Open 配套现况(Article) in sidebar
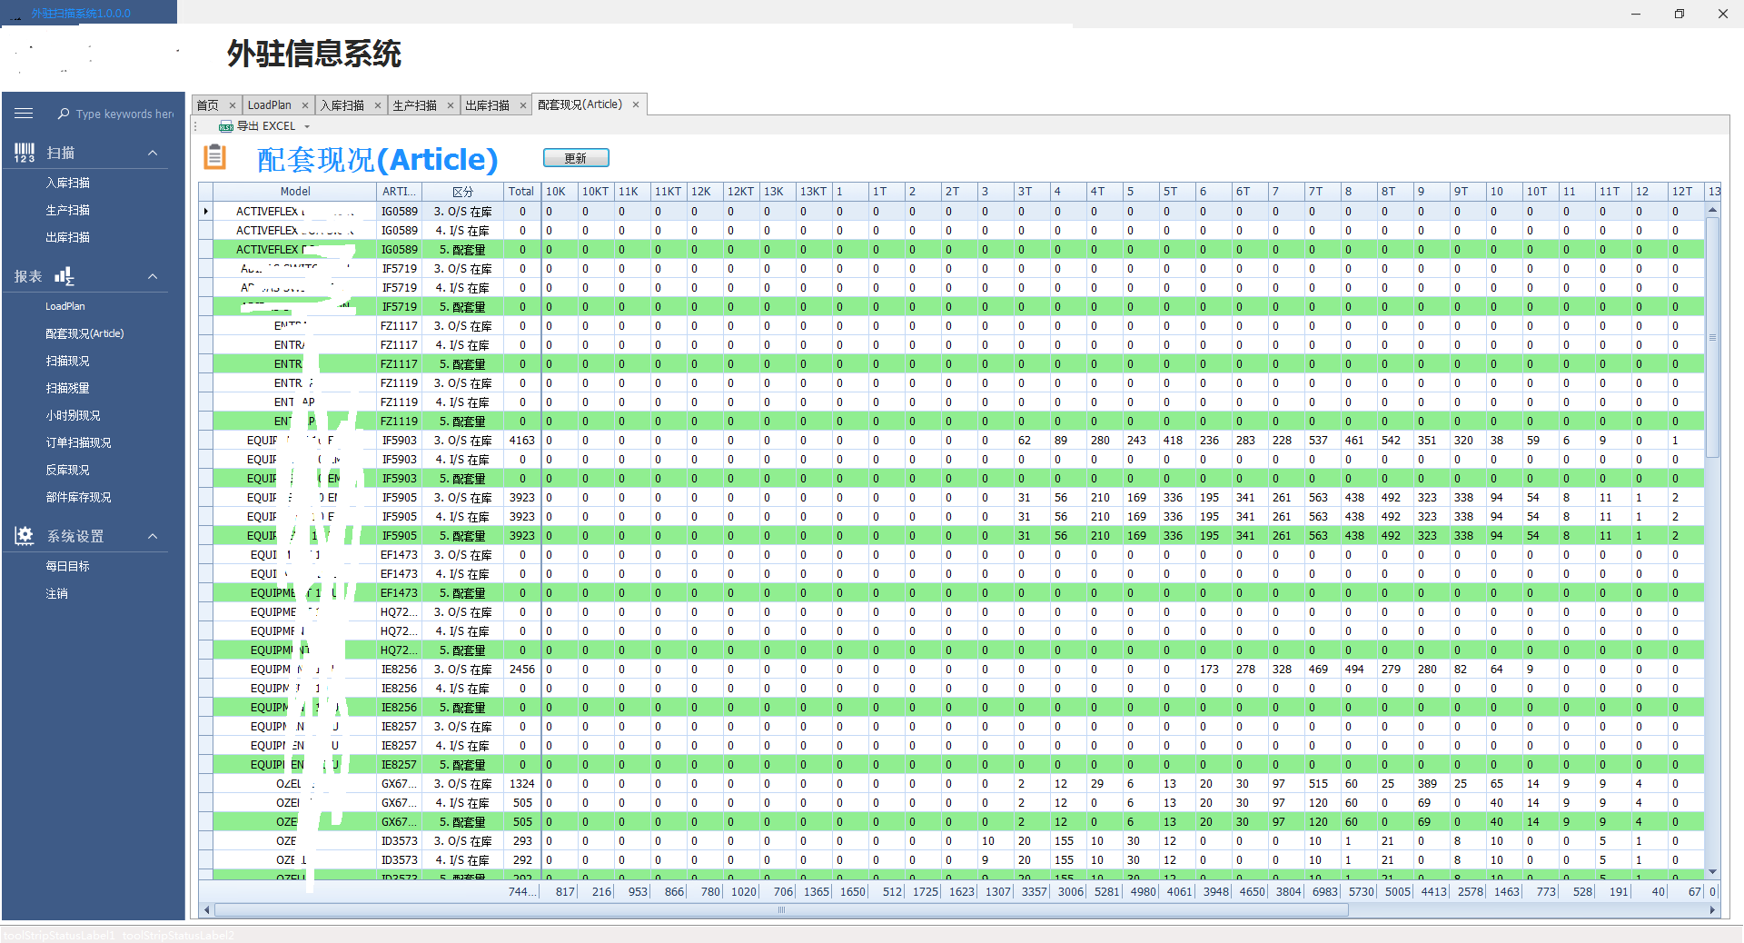1744x943 pixels. click(x=84, y=333)
